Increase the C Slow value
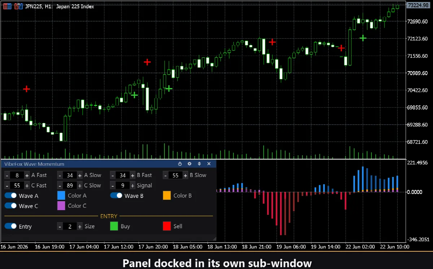This screenshot has height=269, width=433. [x=80, y=185]
